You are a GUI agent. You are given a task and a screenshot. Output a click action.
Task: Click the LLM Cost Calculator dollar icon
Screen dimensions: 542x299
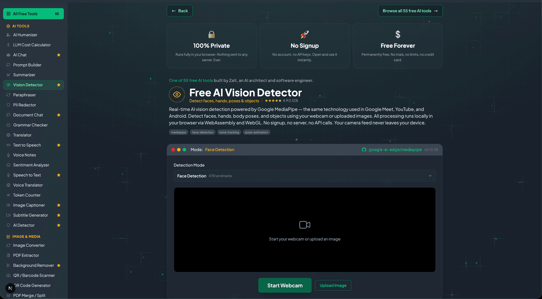[x=8, y=45]
